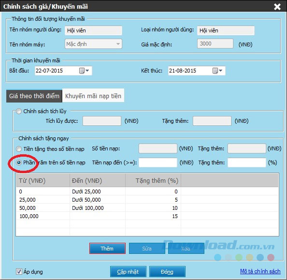The image size is (287, 280).
Task: Open the start date calendar picker icon
Action: point(82,71)
